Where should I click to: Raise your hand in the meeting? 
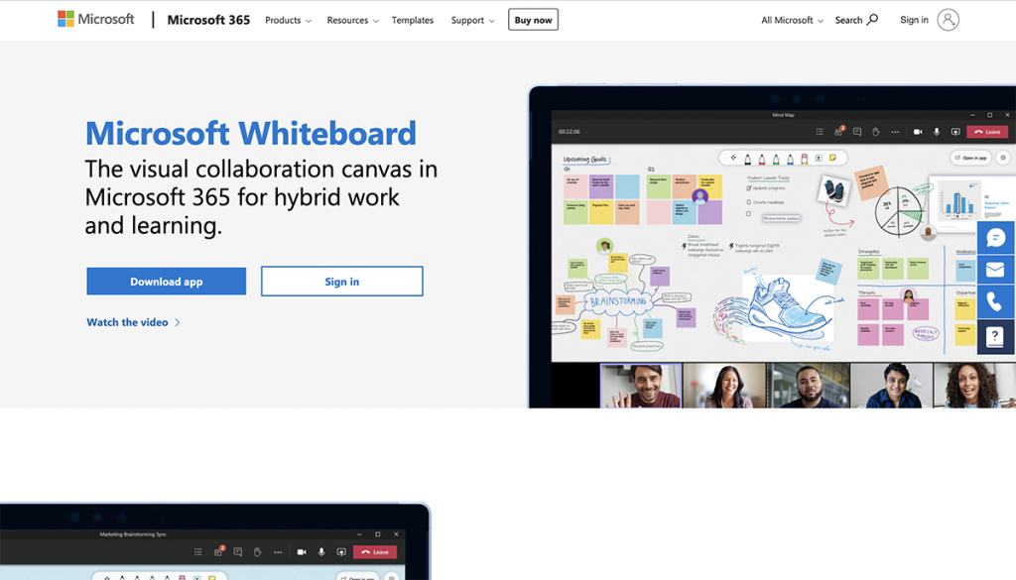876,131
